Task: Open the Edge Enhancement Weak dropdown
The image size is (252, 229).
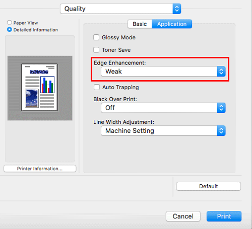Action: (x=163, y=71)
